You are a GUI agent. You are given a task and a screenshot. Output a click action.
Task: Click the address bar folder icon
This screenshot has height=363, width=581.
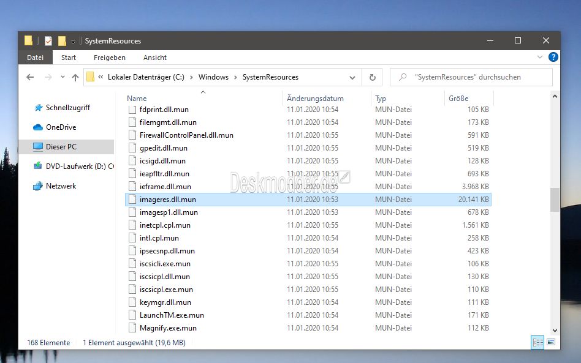click(x=90, y=77)
